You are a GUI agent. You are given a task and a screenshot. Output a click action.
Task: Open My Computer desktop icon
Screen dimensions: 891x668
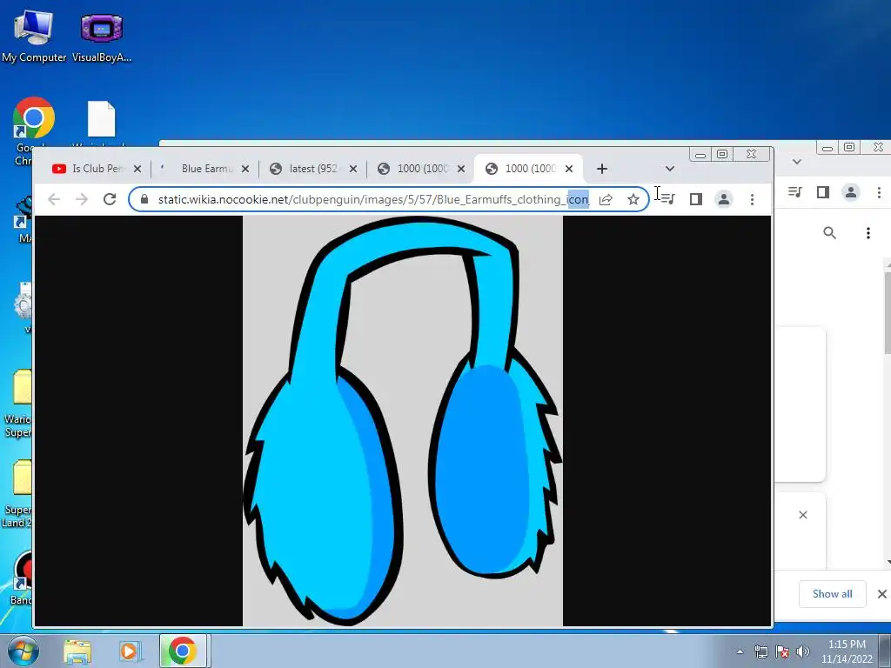tap(34, 35)
